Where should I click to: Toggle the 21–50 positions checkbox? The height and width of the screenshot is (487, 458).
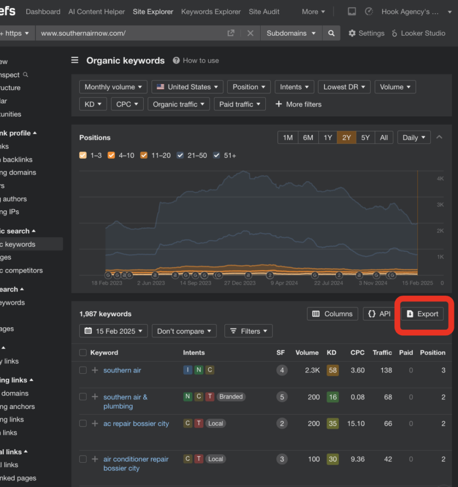click(x=180, y=156)
